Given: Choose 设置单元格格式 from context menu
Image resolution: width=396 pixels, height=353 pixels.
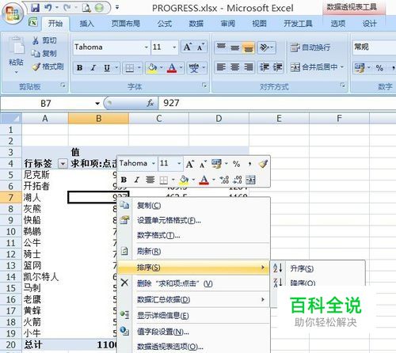Looking at the screenshot, I should coord(194,220).
